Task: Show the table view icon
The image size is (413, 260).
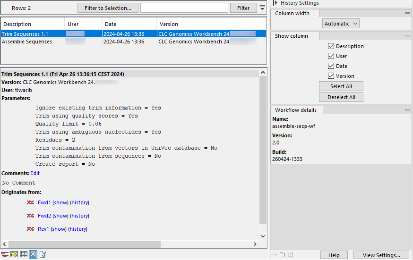Action: [x=24, y=255]
